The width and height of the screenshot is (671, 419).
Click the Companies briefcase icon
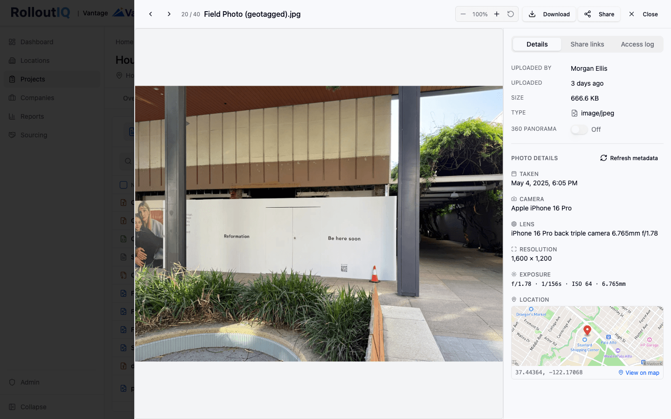(x=12, y=98)
